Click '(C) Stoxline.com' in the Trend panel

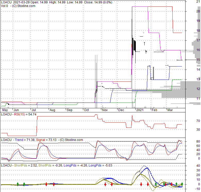tap(71, 140)
